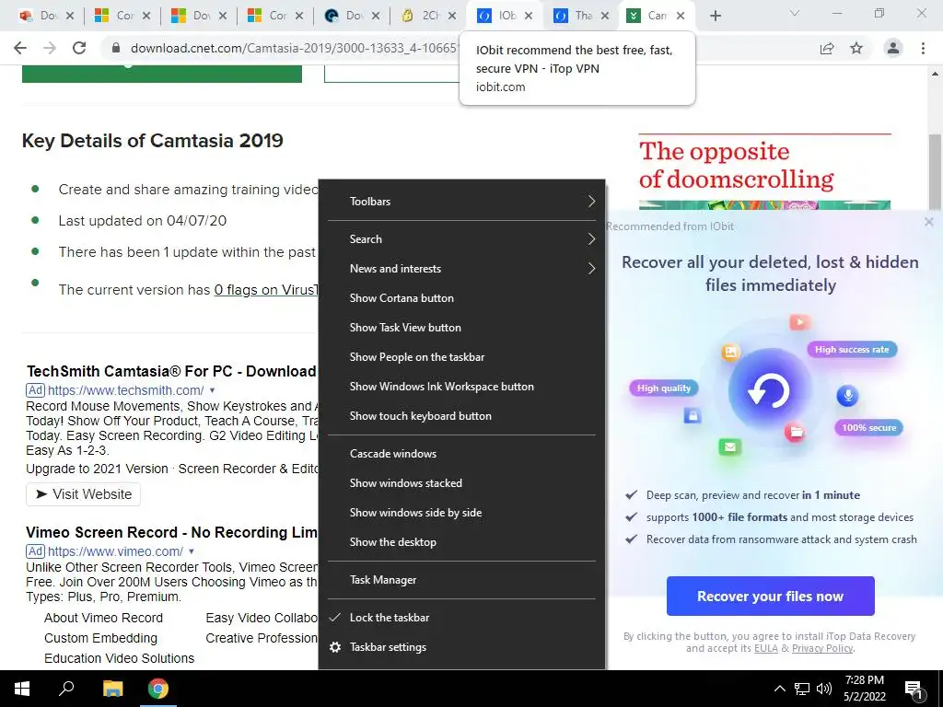
Task: Click the taskbar search magnifier
Action: point(66,689)
